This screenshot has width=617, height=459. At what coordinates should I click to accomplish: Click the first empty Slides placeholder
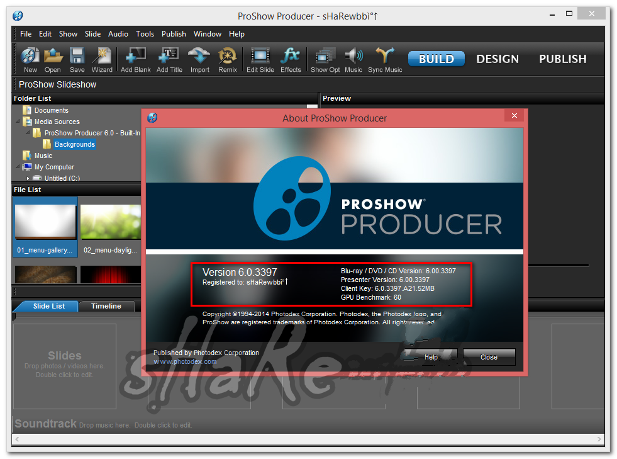click(x=65, y=366)
